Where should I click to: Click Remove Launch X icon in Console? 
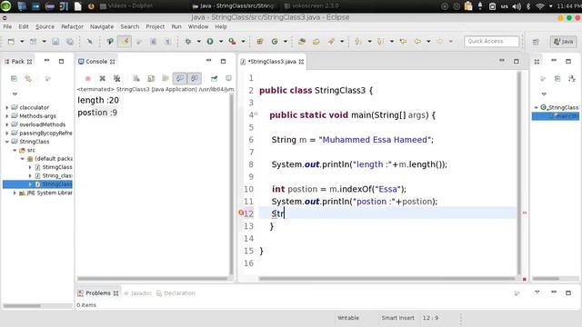click(103, 78)
